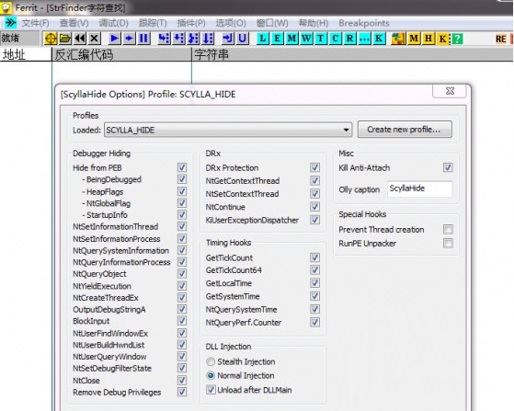Image resolution: width=514 pixels, height=411 pixels.
Task: Click the U toolbar icon
Action: (242, 39)
